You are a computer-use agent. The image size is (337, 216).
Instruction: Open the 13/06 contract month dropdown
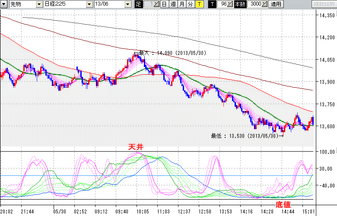pos(127,4)
